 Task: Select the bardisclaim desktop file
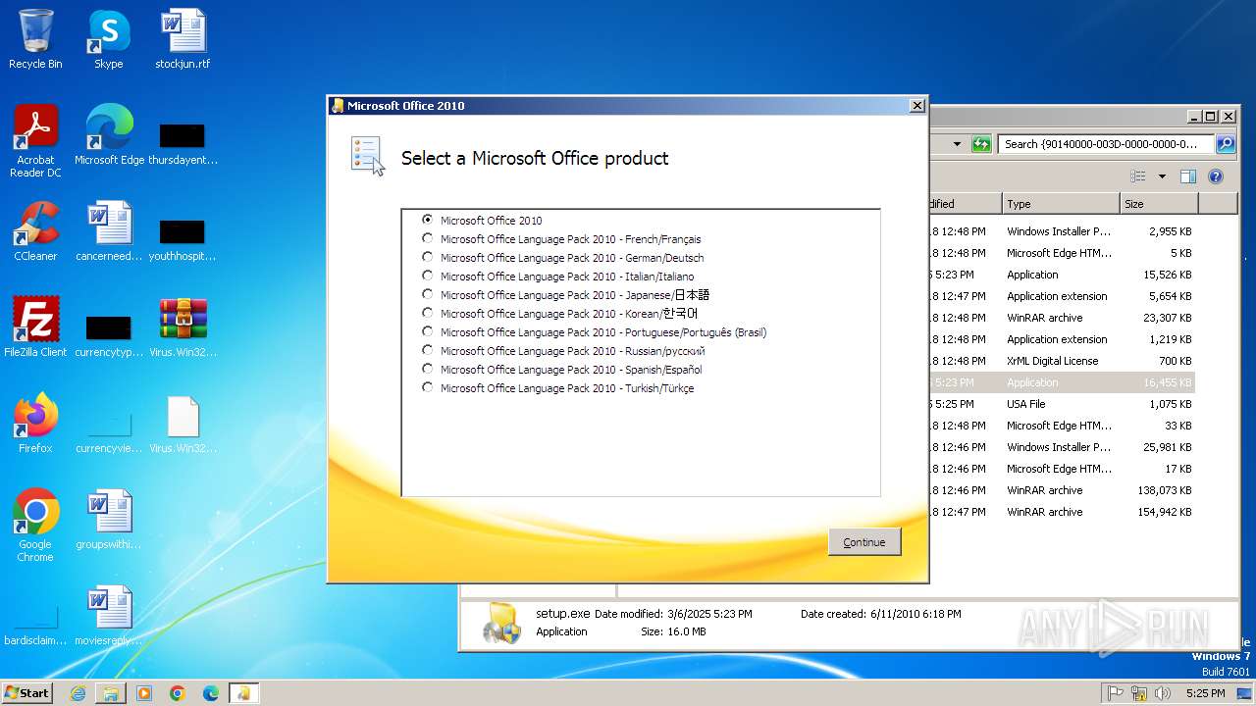point(35,626)
